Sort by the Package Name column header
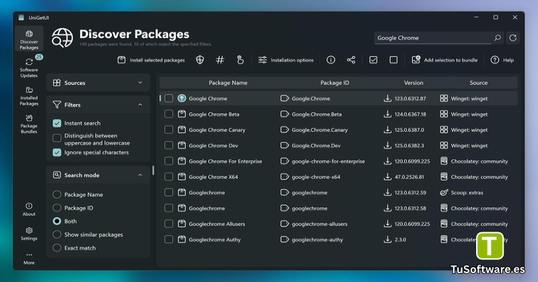This screenshot has width=538, height=282. 228,83
